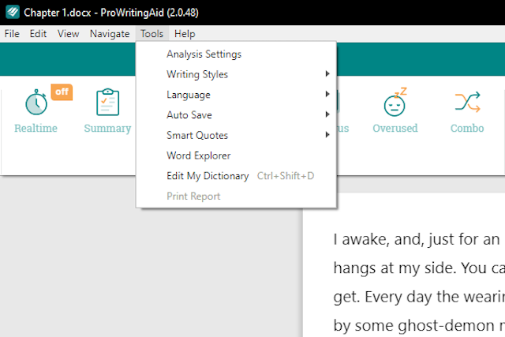Open the Help menu
Image resolution: width=505 pixels, height=337 pixels.
[185, 33]
